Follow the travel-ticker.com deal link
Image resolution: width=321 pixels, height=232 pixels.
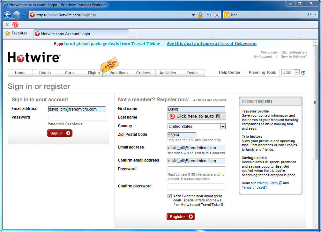click(x=212, y=44)
